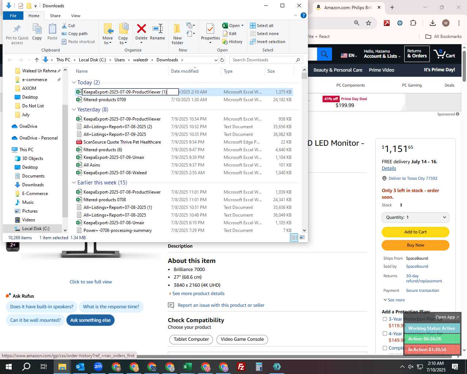Open E-Commerce folder in navigation pane
Image resolution: width=467 pixels, height=374 pixels.
tap(35, 194)
